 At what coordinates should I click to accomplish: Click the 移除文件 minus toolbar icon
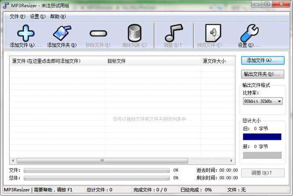point(98,33)
